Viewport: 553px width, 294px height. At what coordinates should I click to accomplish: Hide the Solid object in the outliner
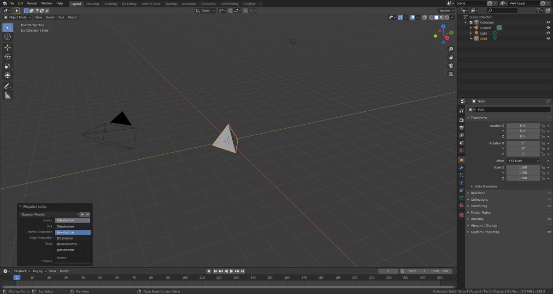click(x=548, y=39)
